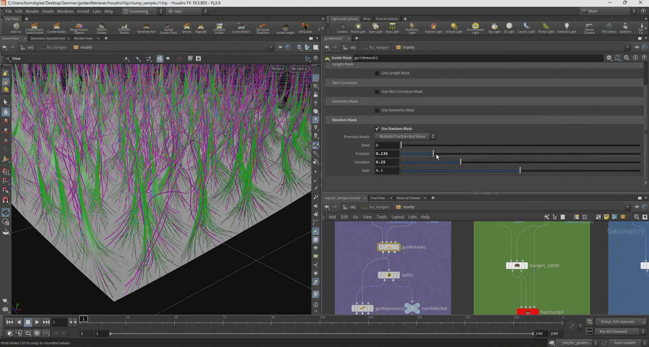Enable the Use Length Mask checkbox
The height and width of the screenshot is (347, 649).
click(377, 73)
